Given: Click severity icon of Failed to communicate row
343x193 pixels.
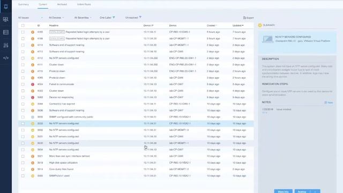Looking at the screenshot, I should pos(33,84).
